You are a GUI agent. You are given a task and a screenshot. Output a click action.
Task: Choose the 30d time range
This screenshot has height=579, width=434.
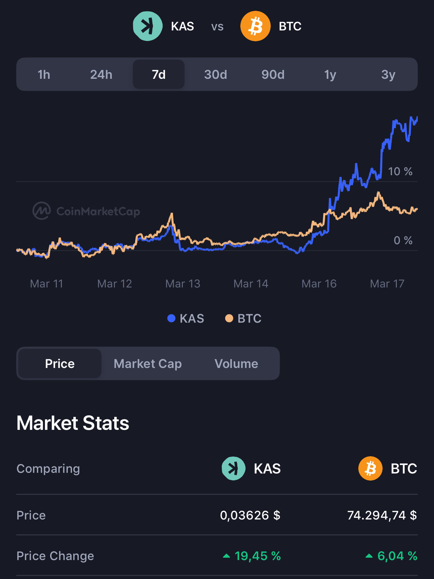point(216,74)
